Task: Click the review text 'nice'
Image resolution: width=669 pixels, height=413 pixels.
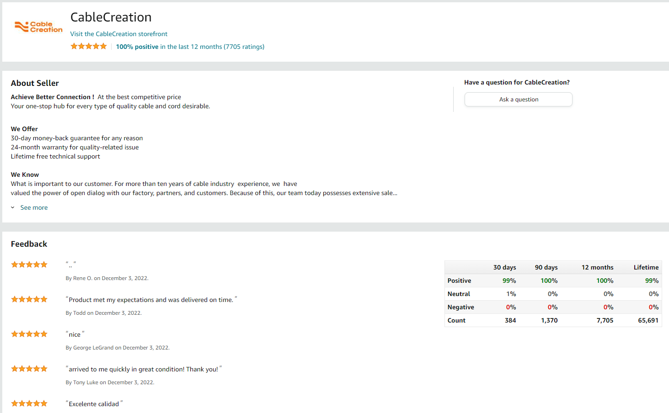Action: pos(75,334)
